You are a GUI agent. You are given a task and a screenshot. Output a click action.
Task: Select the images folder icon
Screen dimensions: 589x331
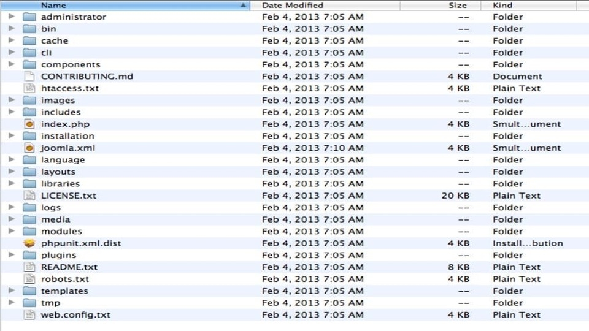click(x=29, y=100)
